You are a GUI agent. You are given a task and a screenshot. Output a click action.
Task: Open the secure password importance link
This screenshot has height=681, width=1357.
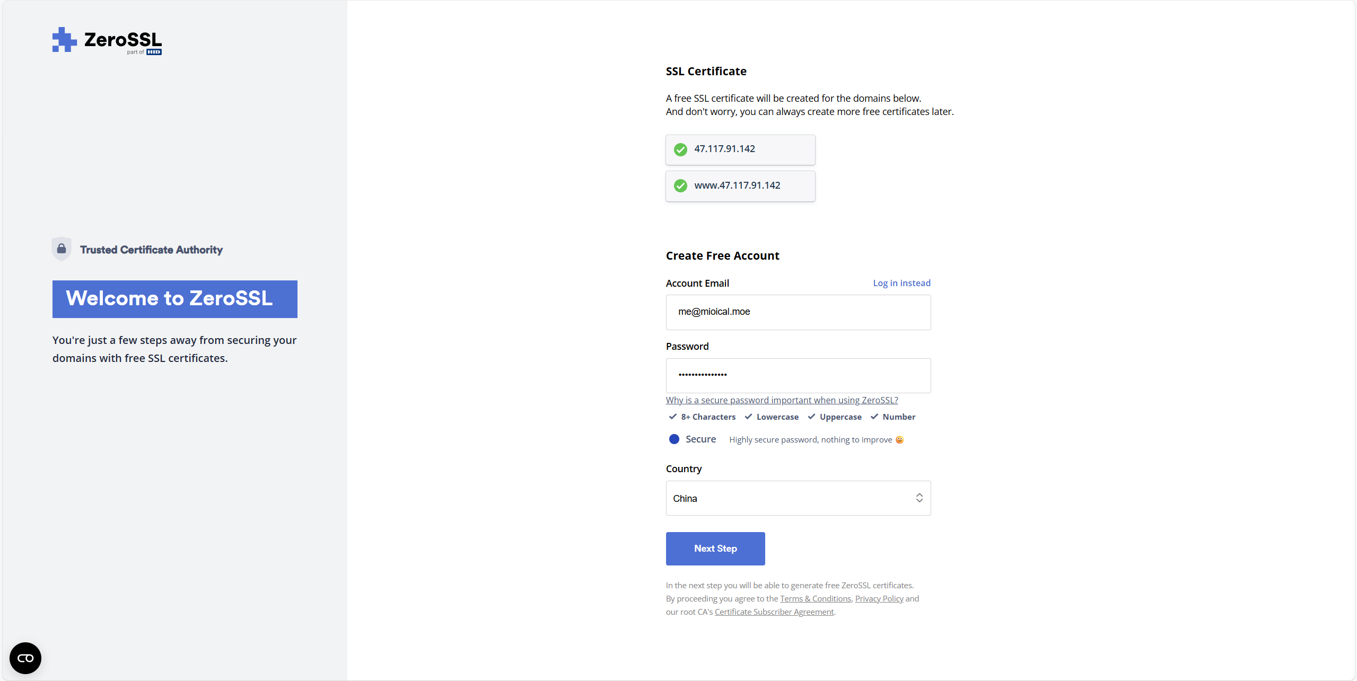tap(782, 400)
